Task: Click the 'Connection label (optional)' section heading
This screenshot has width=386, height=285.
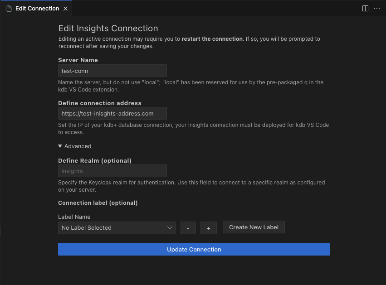Action: click(98, 203)
